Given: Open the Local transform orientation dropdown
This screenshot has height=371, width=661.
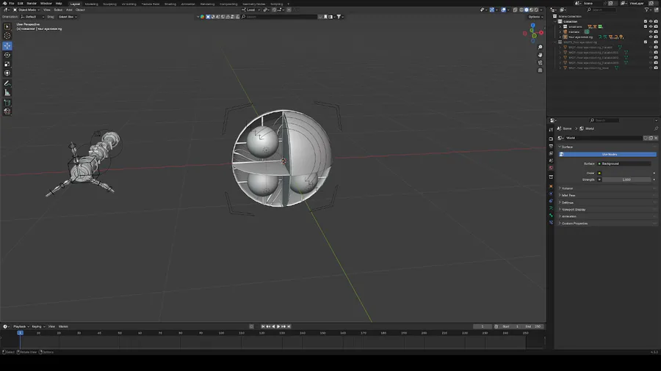Looking at the screenshot, I should (x=250, y=10).
